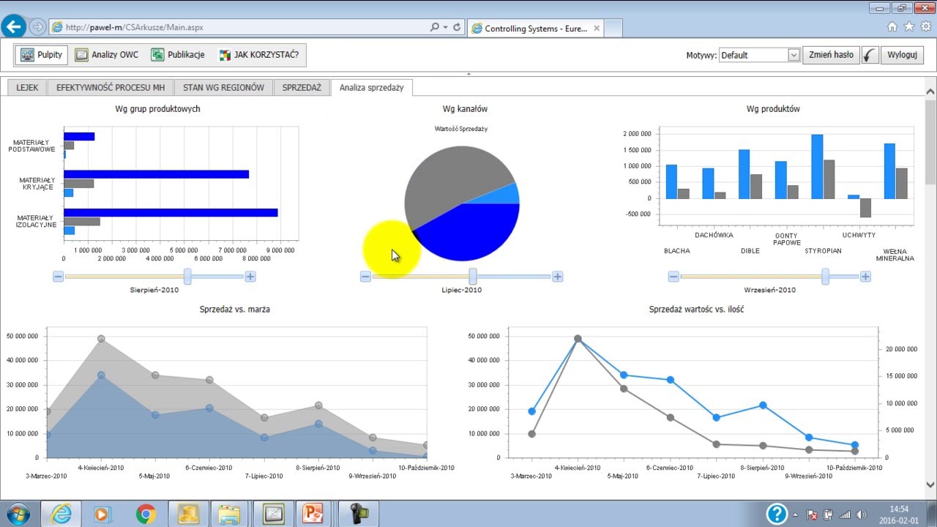This screenshot has width=937, height=527.
Task: Zoom out the Sierpień-2010 slider with minus
Action: click(59, 277)
